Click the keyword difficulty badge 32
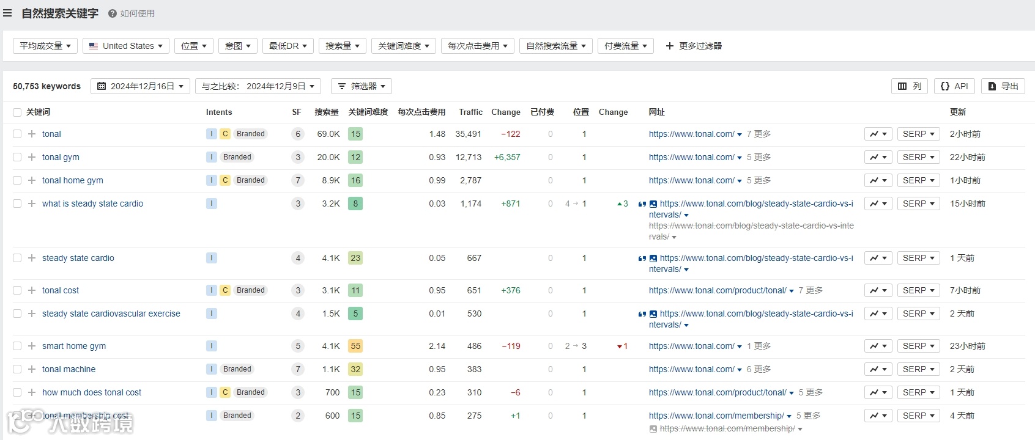The width and height of the screenshot is (1035, 440). tap(355, 369)
